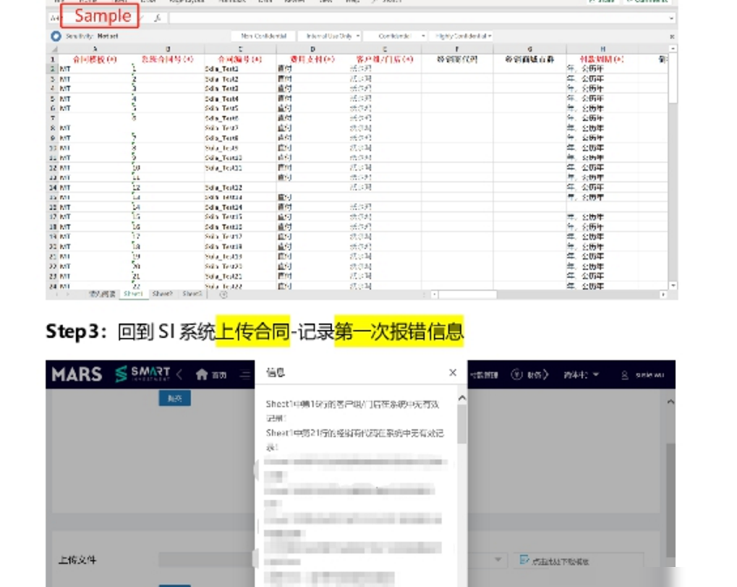Open the Highly Confidential sensitivity dropdown
Image resolution: width=737 pixels, height=587 pixels.
462,37
